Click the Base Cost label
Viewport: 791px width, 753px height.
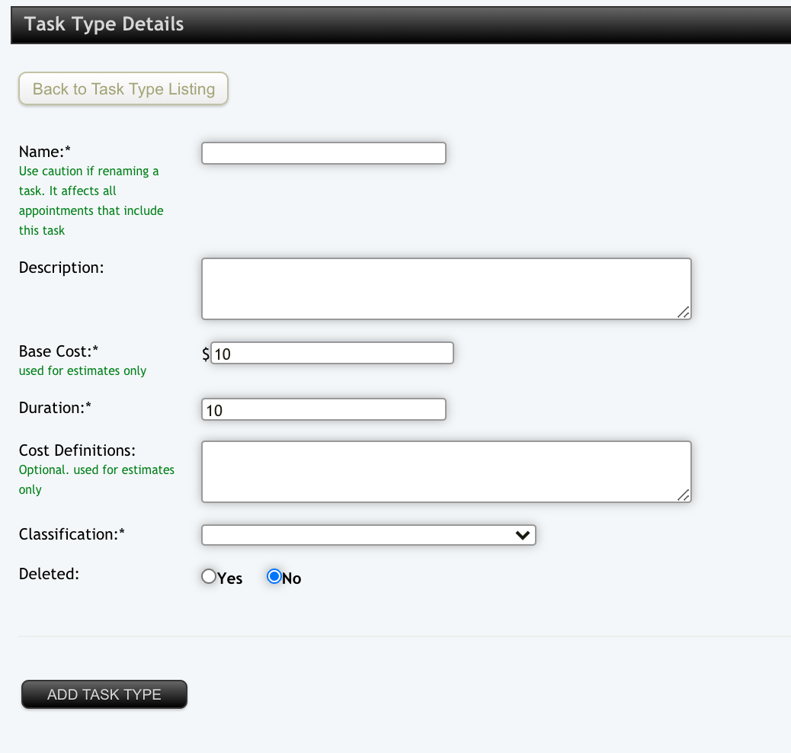pyautogui.click(x=59, y=351)
